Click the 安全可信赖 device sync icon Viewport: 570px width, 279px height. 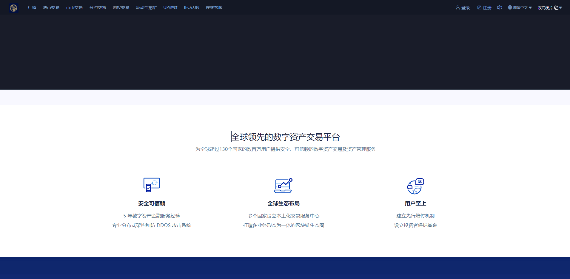click(152, 185)
